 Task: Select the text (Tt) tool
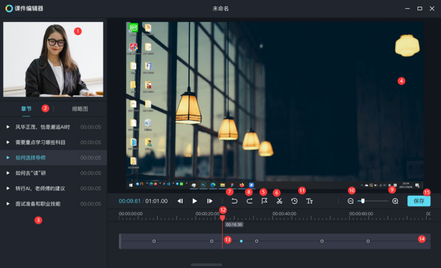(x=309, y=201)
